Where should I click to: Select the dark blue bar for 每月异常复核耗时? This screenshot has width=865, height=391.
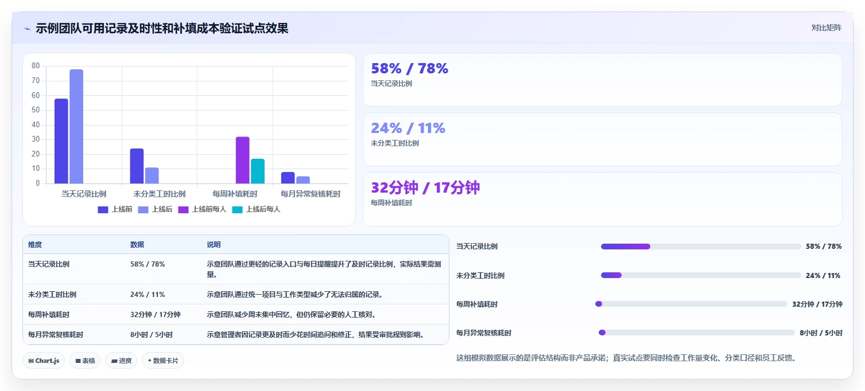click(288, 178)
